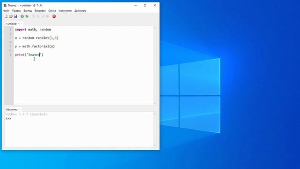Minimize the Thonny window
This screenshot has width=300, height=169.
coord(135,5)
